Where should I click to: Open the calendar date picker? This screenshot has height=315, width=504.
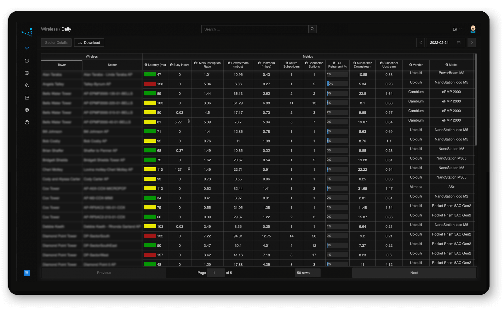[x=459, y=42]
